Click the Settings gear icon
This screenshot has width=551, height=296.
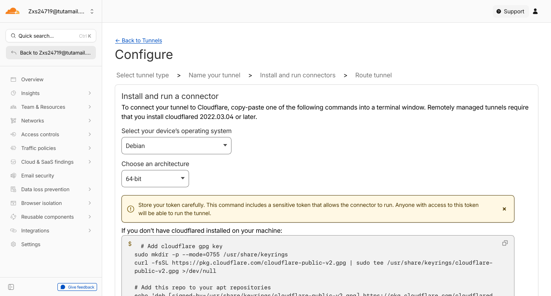coord(13,244)
